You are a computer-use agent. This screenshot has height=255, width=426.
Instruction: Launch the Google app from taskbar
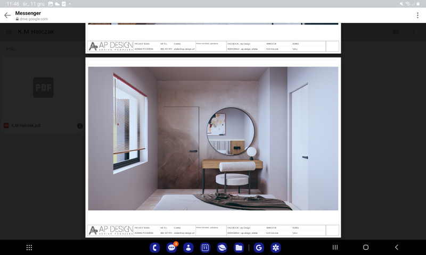pyautogui.click(x=259, y=248)
